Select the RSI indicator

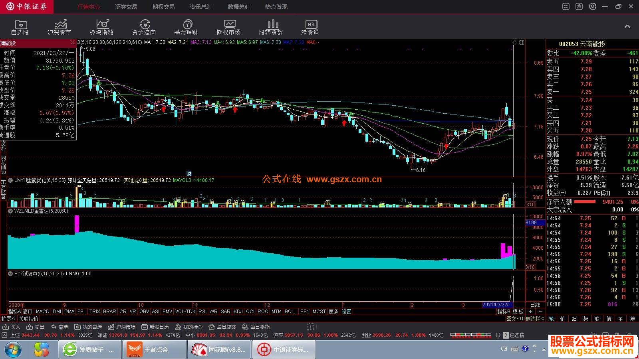point(202,312)
